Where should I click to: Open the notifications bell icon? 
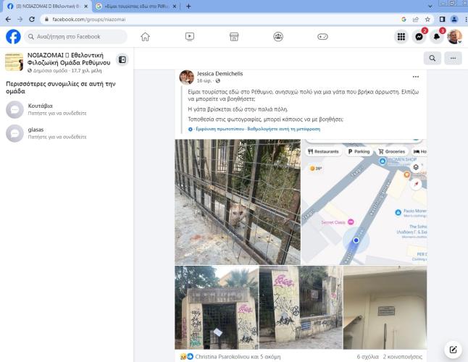tap(437, 37)
